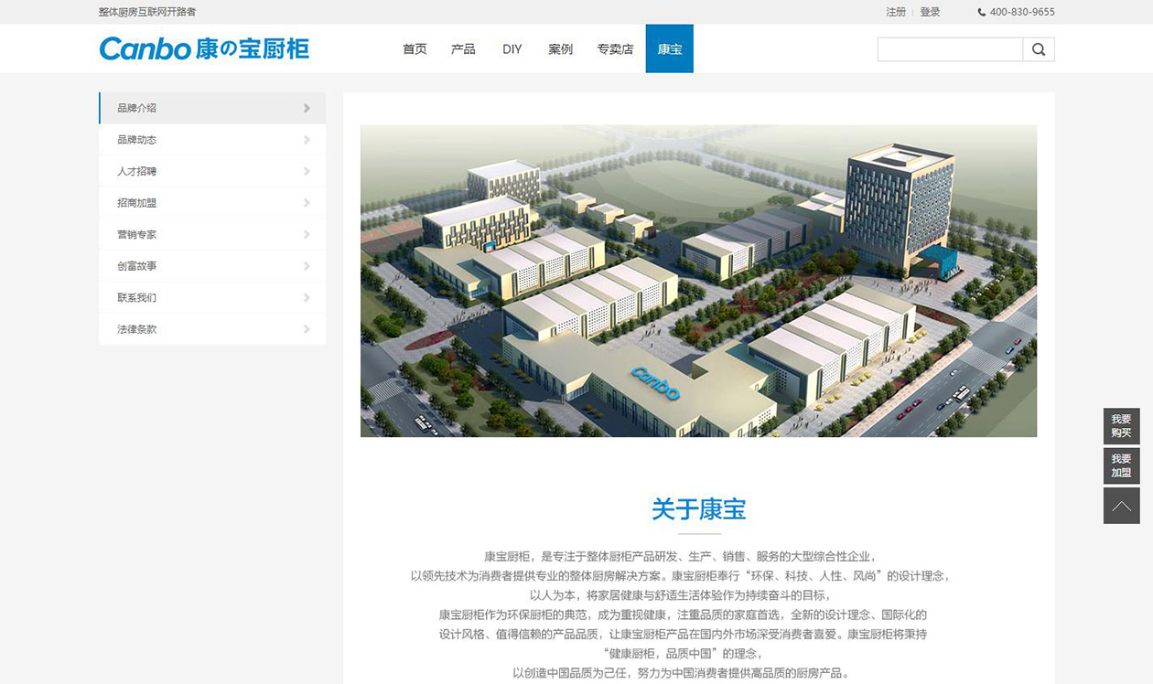Expand chevron on 营销专家 row

tap(307, 234)
